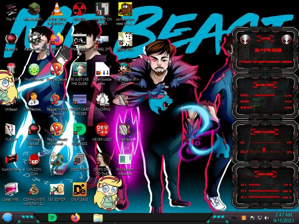Click the SYSTEM widget header
This screenshot has height=224, width=299.
tap(265, 85)
